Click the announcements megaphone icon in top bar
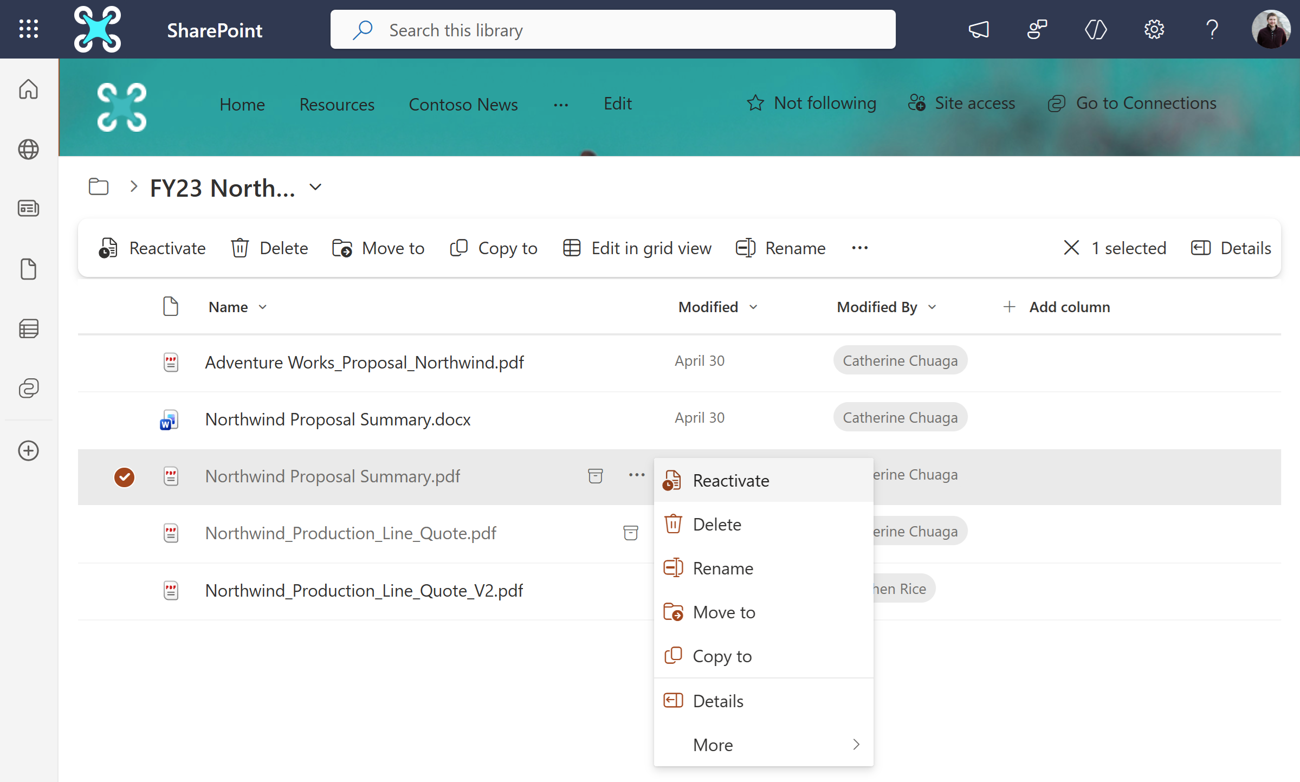 [x=979, y=29]
